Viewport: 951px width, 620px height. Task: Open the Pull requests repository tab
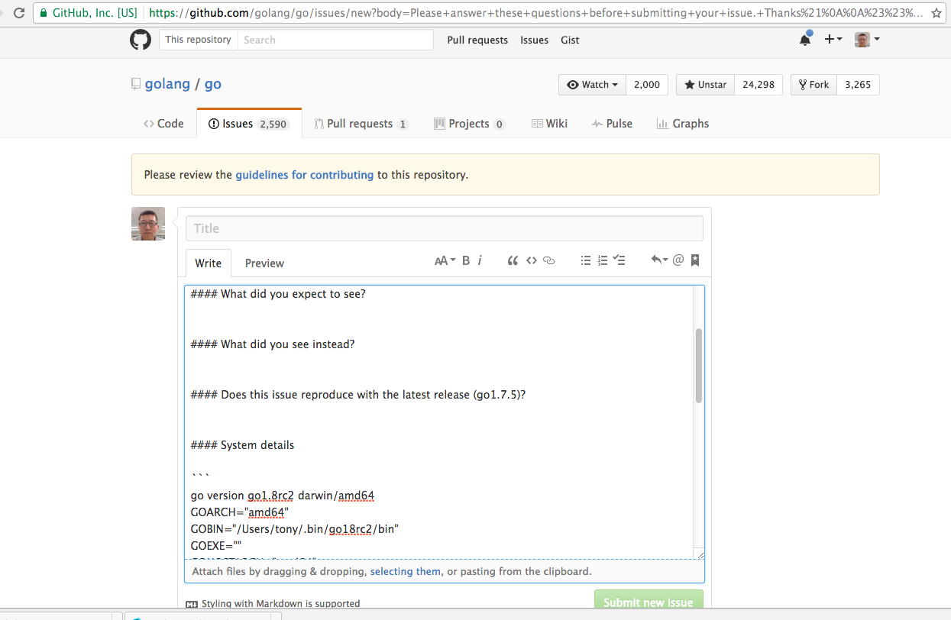(x=361, y=124)
